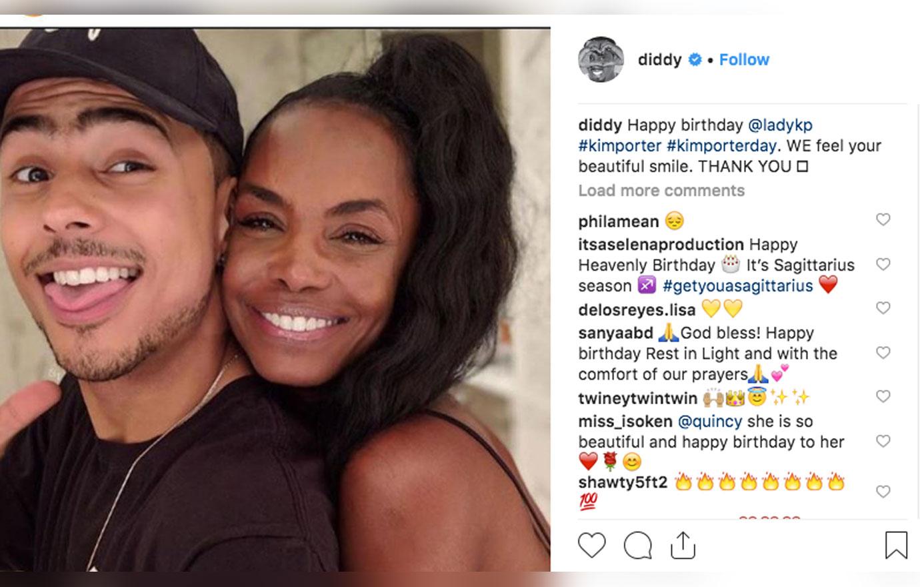Open the comment bubble icon
The image size is (920, 587).
point(637,546)
